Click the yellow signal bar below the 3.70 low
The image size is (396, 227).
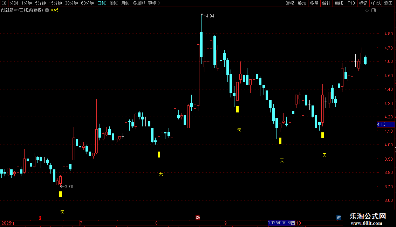coord(60,194)
